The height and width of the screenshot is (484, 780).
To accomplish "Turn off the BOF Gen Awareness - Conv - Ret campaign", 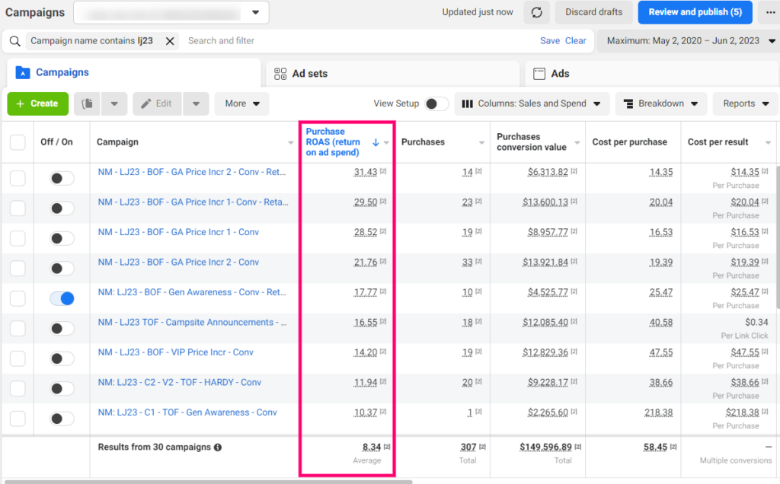I will point(62,298).
